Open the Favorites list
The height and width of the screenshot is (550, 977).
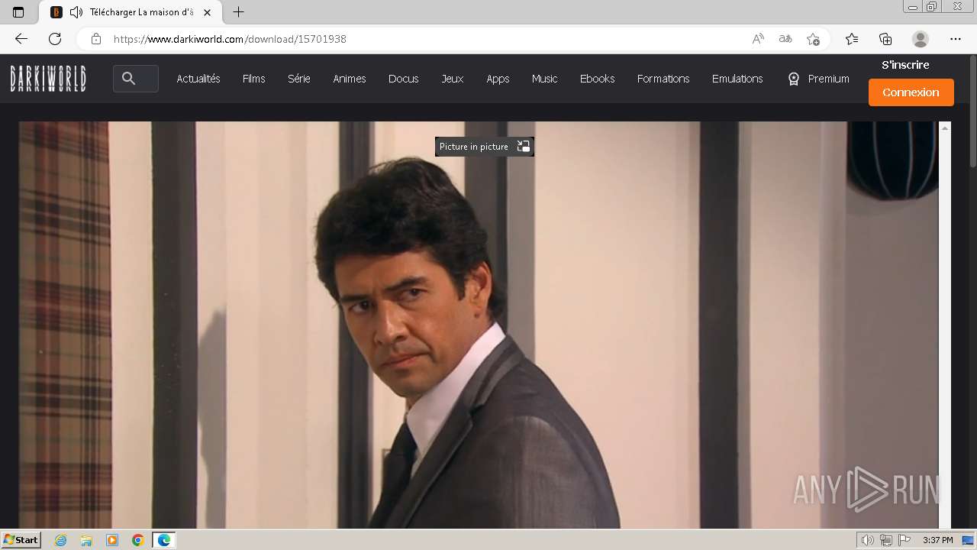pos(852,39)
